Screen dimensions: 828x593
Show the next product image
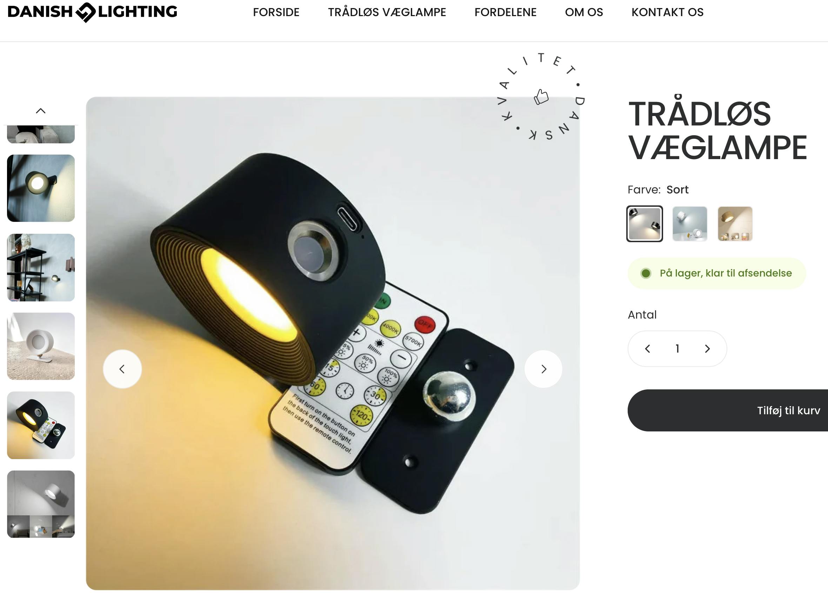click(543, 369)
